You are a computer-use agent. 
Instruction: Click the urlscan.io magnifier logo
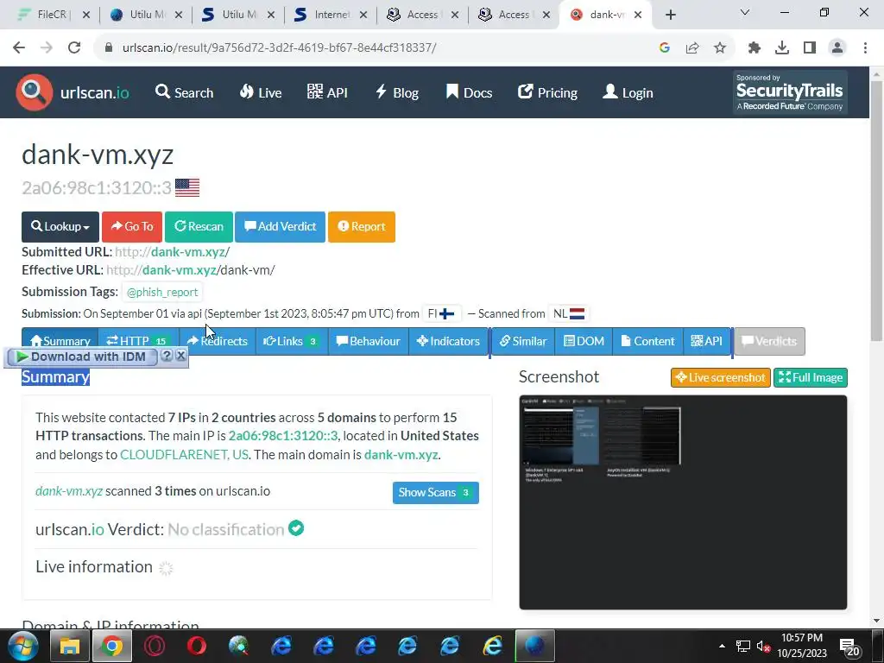coord(35,92)
